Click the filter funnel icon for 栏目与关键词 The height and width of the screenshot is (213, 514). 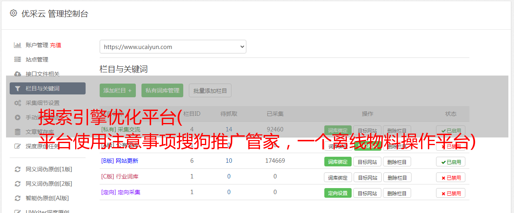[18, 88]
